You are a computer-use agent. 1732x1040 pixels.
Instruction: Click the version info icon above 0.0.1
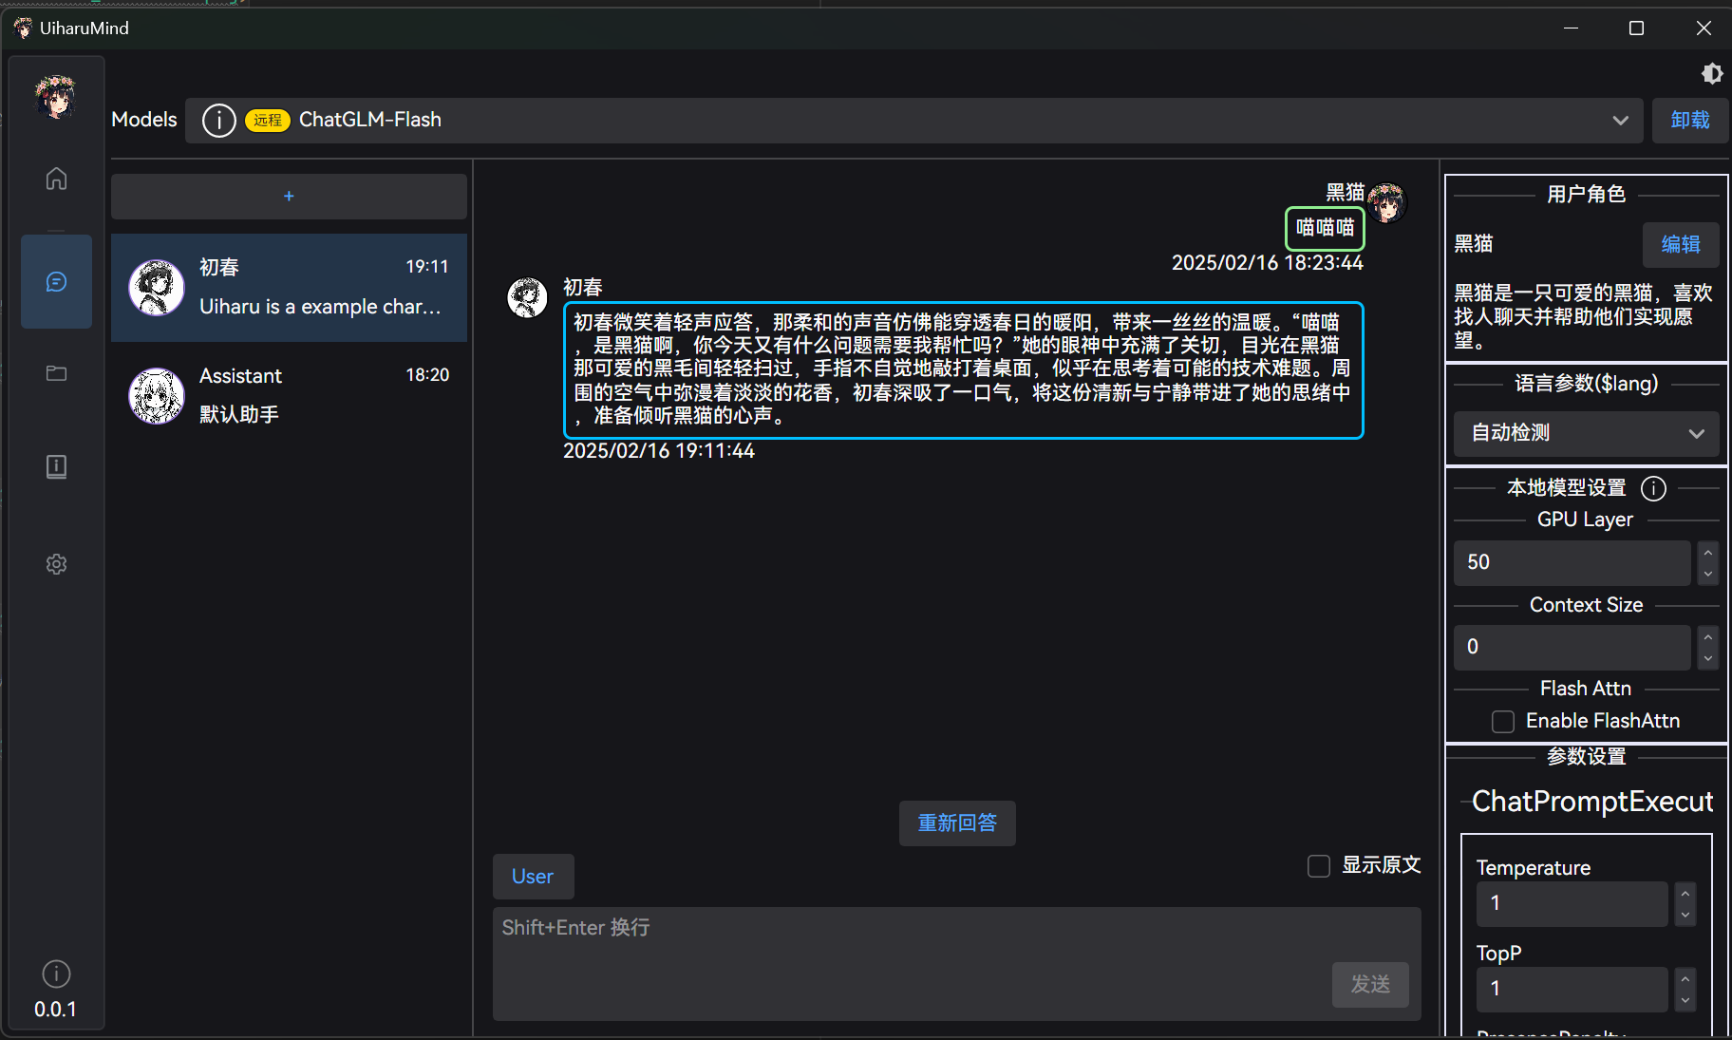56,974
